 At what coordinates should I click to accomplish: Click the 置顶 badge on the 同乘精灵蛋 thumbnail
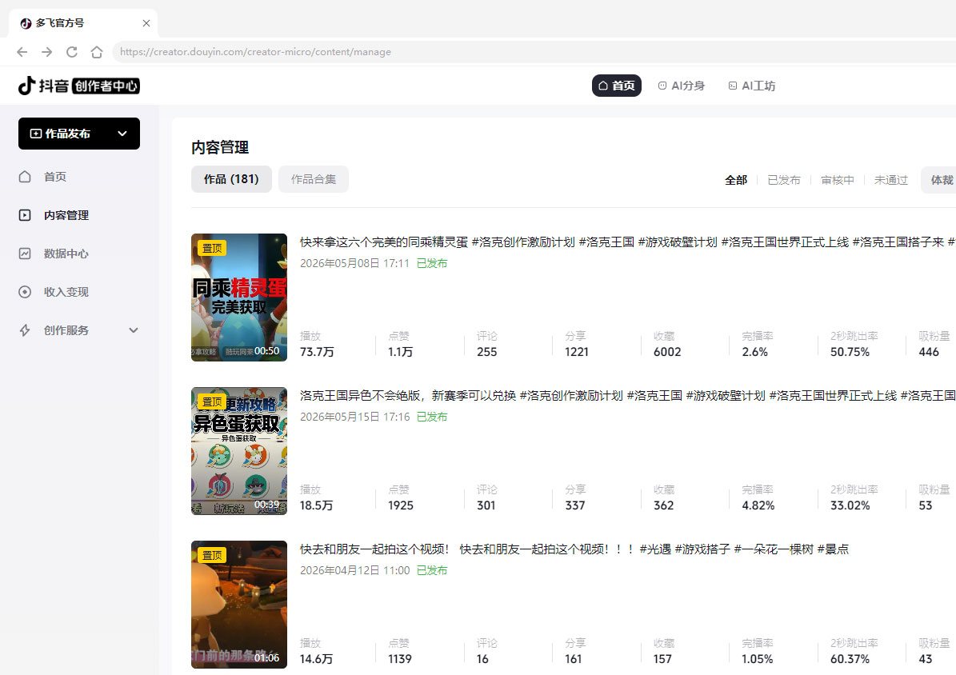[212, 248]
